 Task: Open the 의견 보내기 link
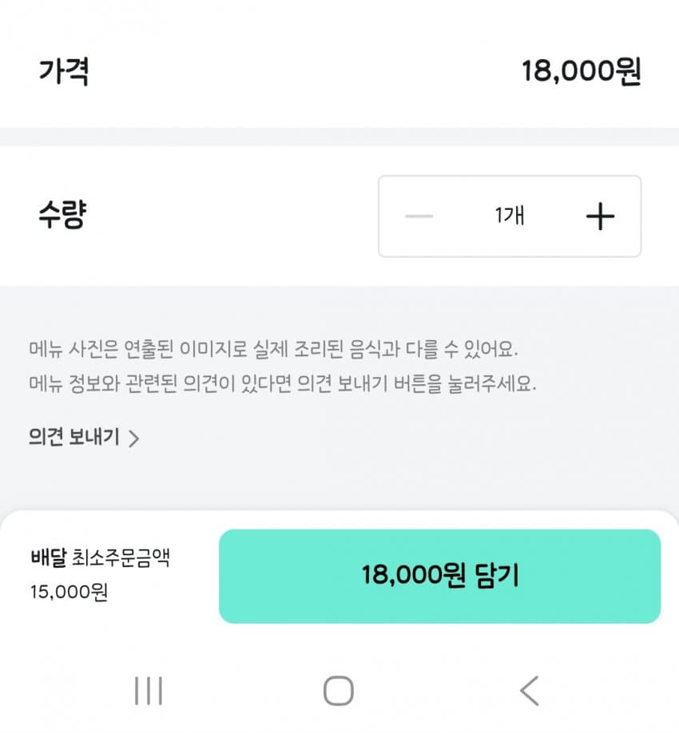tap(74, 438)
